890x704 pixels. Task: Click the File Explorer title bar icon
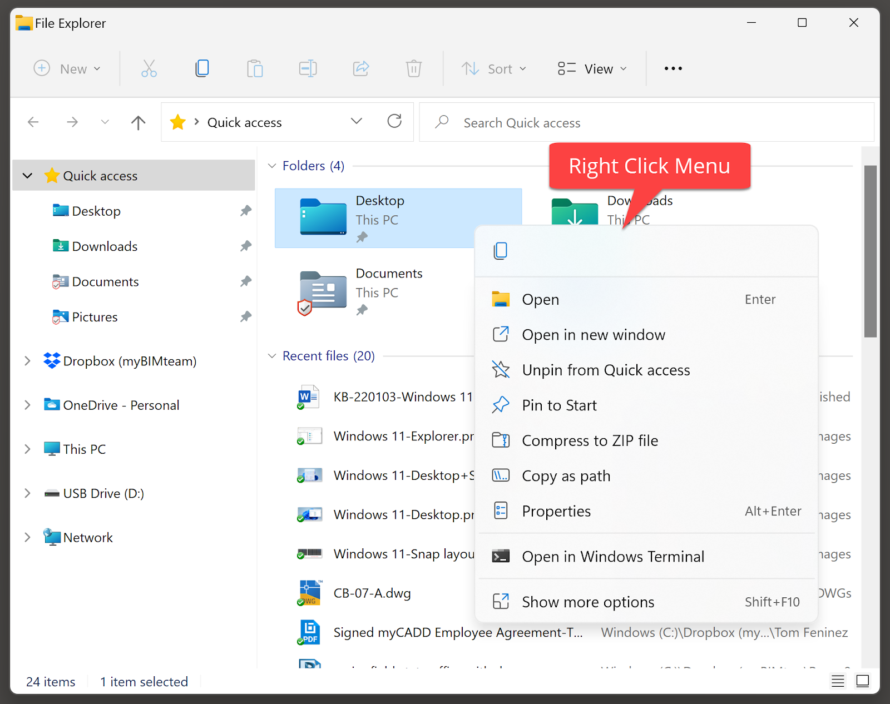(24, 23)
